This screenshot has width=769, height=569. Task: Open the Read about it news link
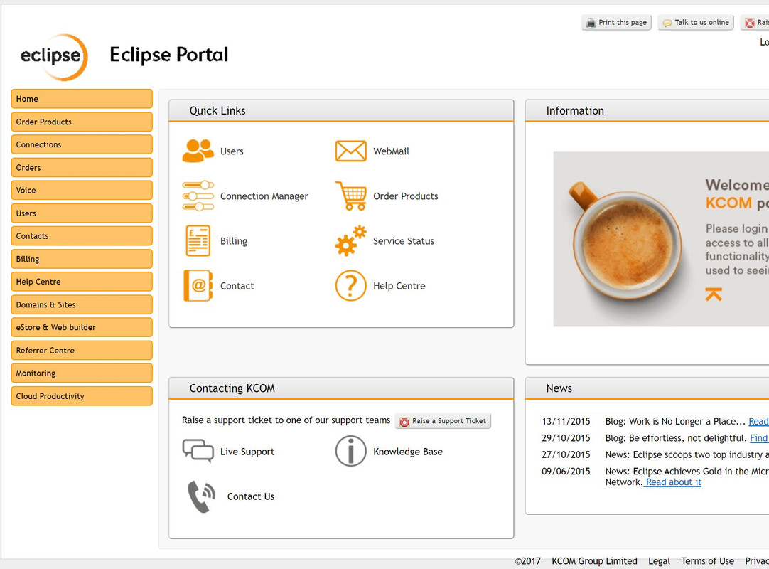pyautogui.click(x=673, y=482)
